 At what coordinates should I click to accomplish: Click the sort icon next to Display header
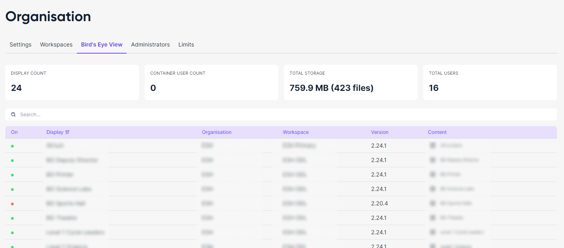point(67,132)
